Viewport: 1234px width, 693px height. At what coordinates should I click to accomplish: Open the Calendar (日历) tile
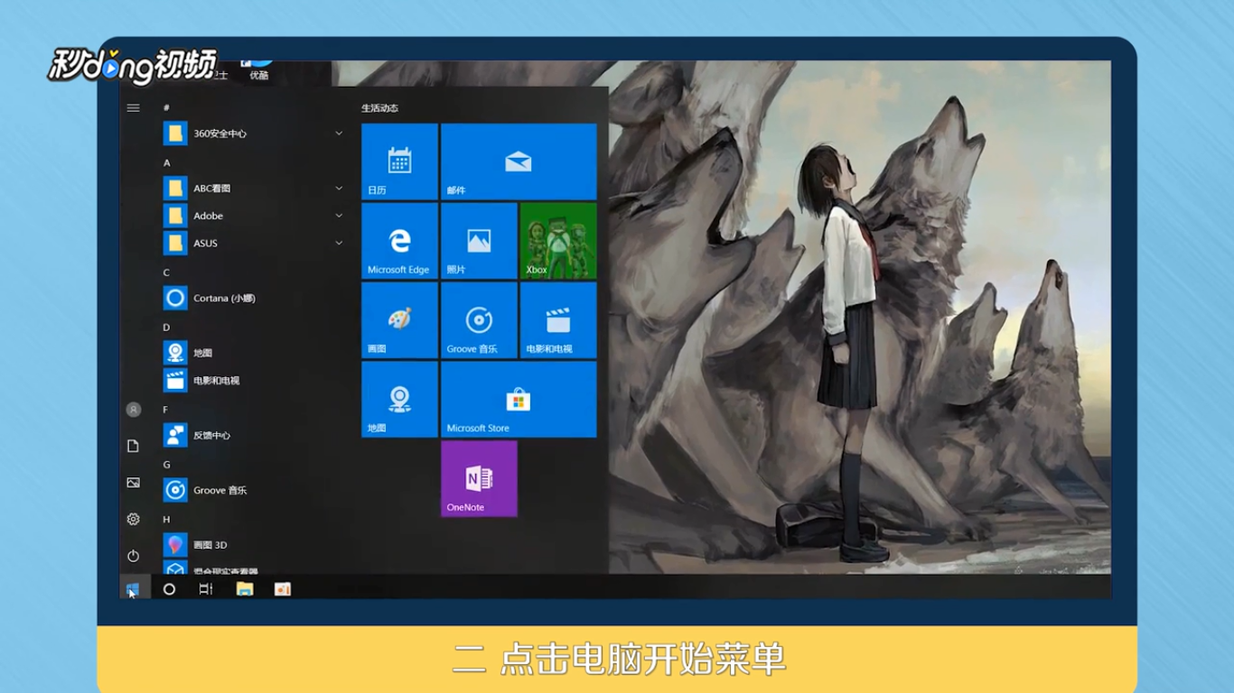pyautogui.click(x=399, y=162)
